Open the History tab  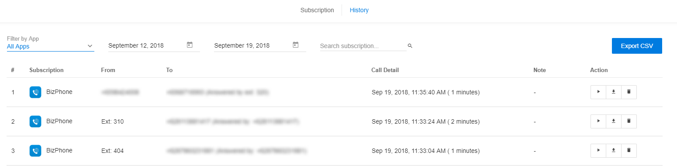359,10
